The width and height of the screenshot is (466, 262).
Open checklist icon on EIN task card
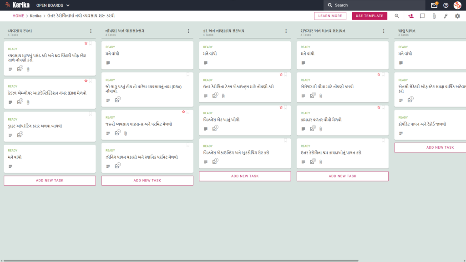click(20, 101)
